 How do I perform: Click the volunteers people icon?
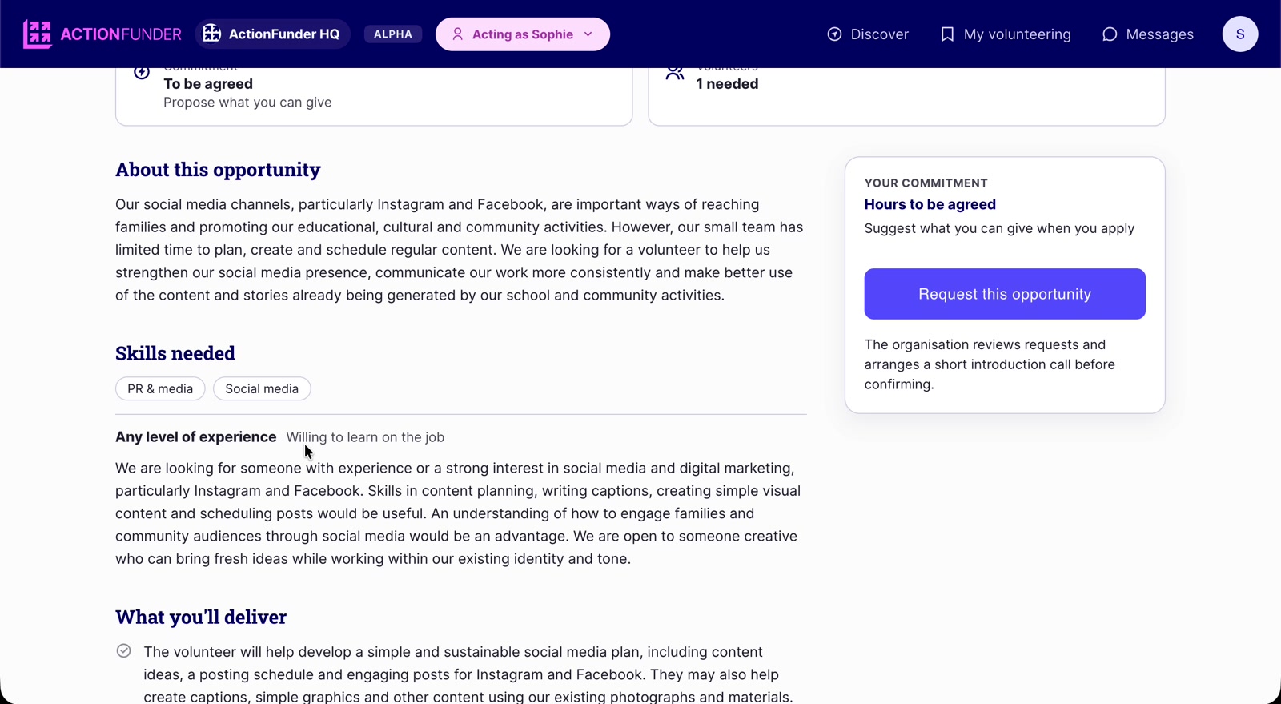(675, 72)
